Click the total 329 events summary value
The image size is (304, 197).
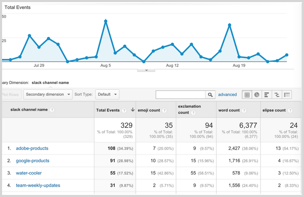126,125
